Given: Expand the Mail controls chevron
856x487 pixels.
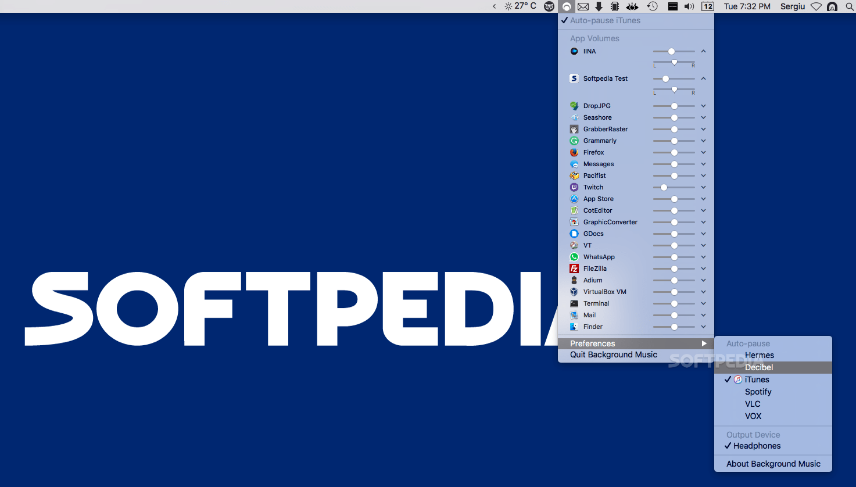Looking at the screenshot, I should tap(703, 315).
